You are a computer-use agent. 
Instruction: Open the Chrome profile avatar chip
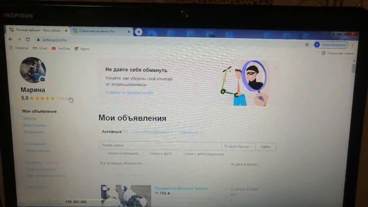(x=331, y=45)
